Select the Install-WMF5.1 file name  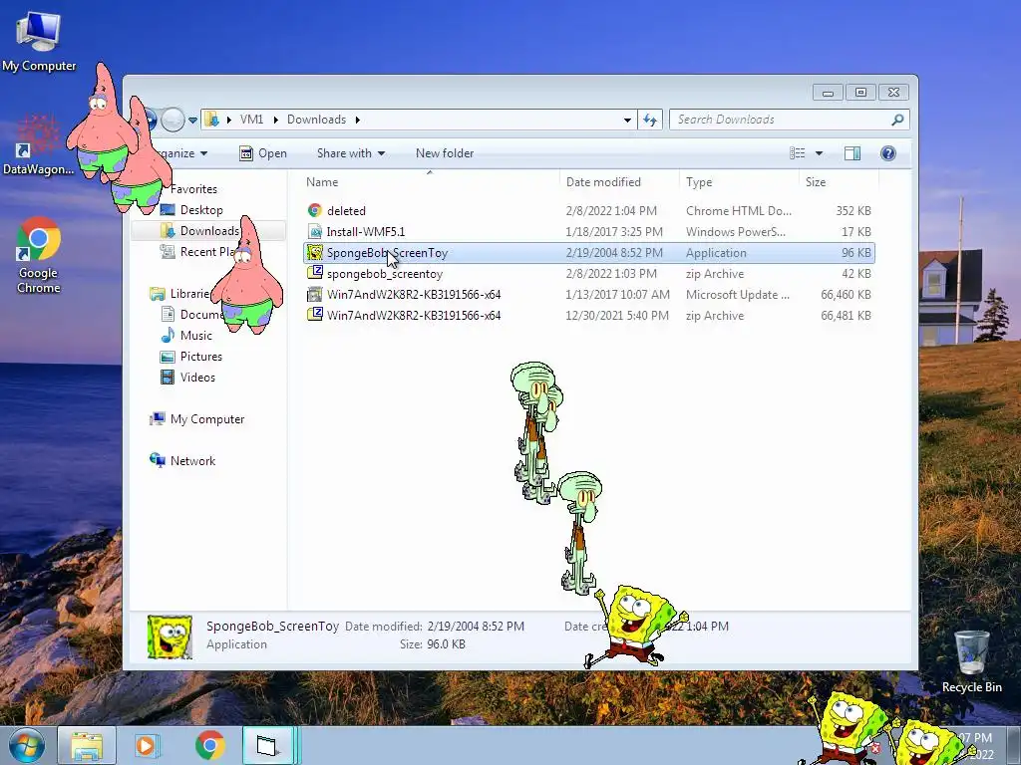tap(365, 231)
